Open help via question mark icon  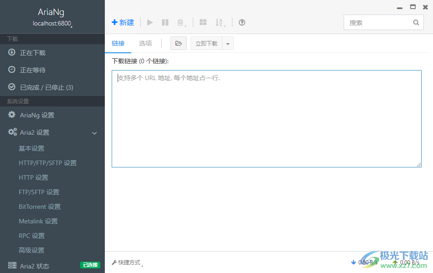click(x=242, y=22)
